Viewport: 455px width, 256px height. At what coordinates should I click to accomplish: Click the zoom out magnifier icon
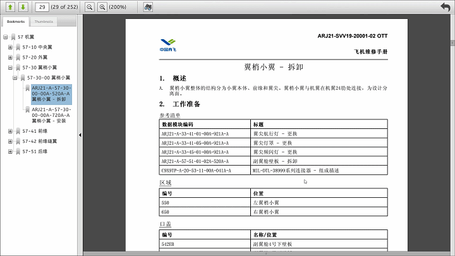pos(89,7)
